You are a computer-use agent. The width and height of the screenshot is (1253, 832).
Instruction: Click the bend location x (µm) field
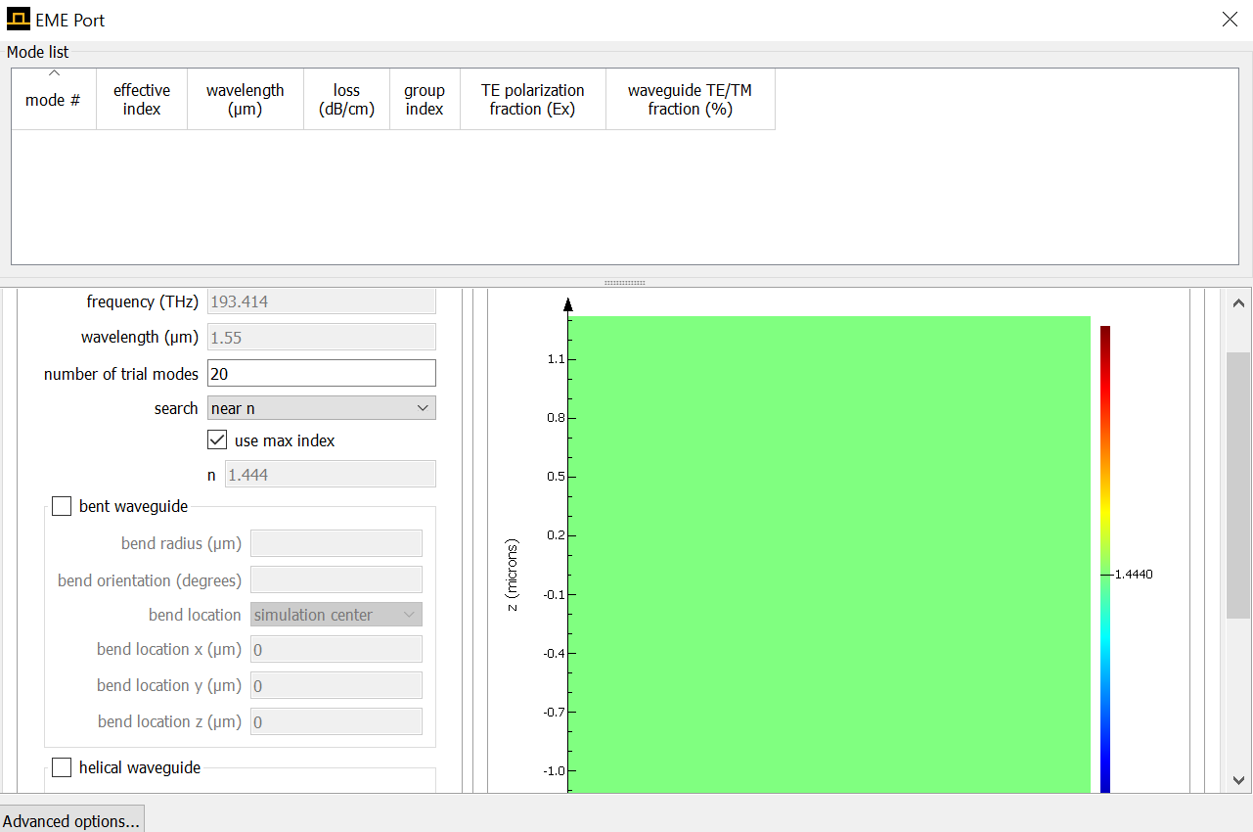point(336,649)
